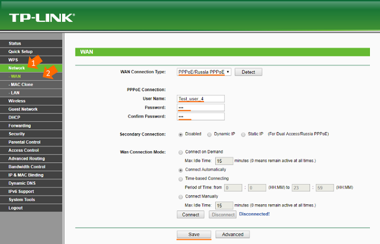Screen dimensions: 380x244
Task: Open Parental Control section
Action: [x=23, y=142]
